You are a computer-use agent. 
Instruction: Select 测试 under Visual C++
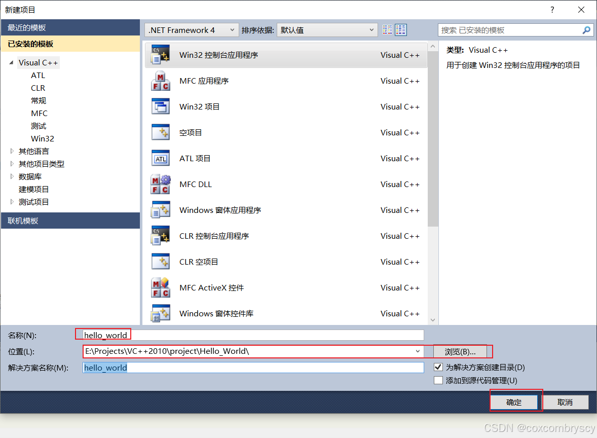pos(39,126)
